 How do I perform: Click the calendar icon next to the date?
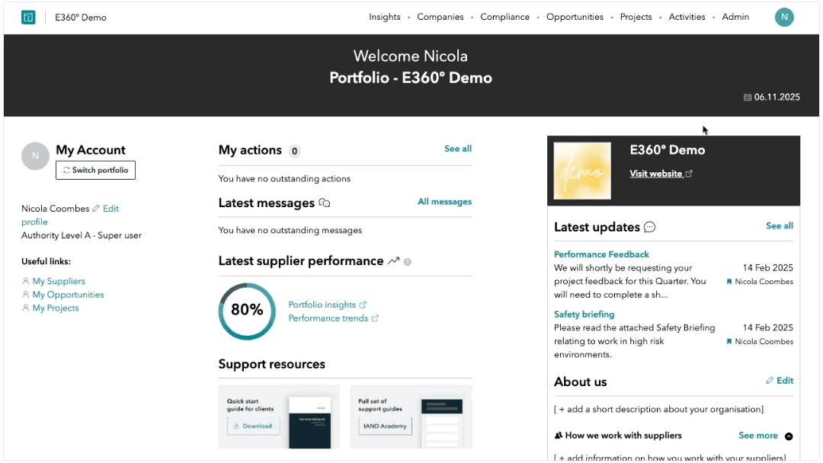[x=748, y=97]
